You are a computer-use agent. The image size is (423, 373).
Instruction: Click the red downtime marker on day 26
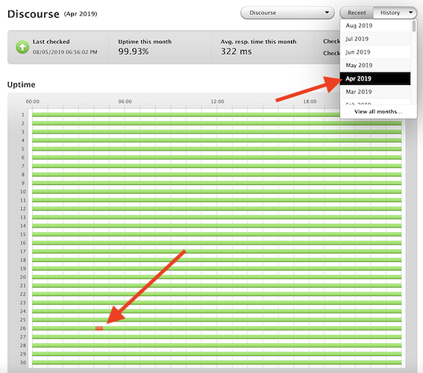pos(99,328)
